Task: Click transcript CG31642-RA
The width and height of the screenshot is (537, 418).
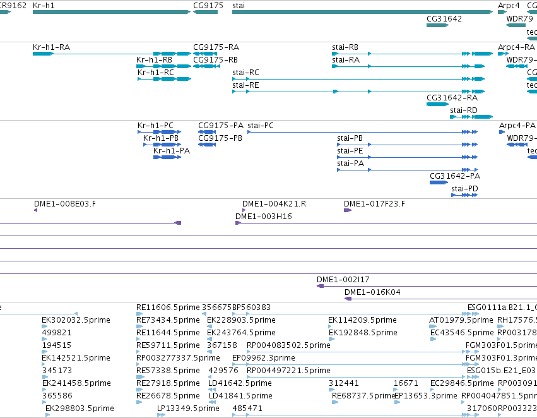Action: point(438,104)
